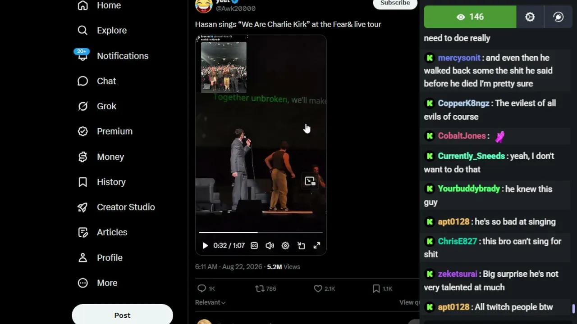
Task: Click the audience photo inset in the video
Action: point(224,67)
